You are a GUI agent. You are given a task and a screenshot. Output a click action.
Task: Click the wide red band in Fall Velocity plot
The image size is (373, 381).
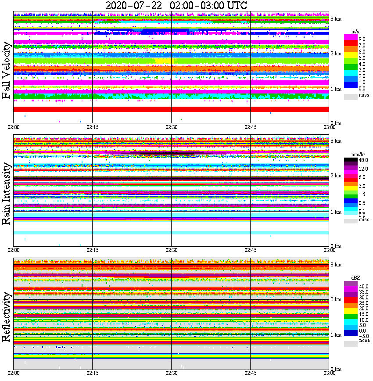171,109
